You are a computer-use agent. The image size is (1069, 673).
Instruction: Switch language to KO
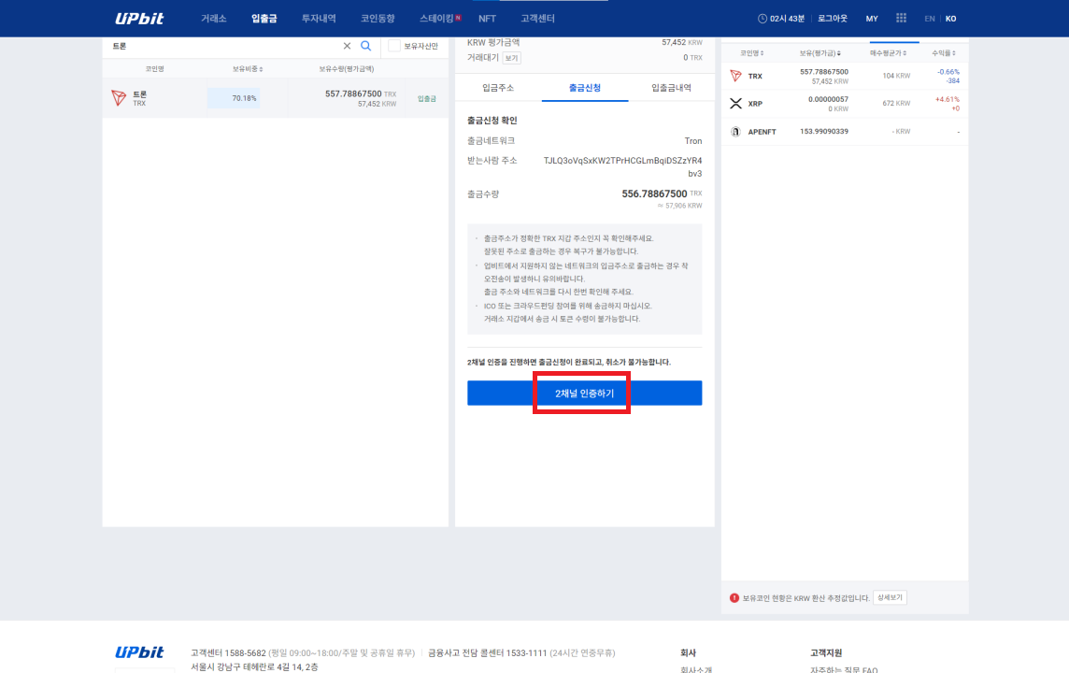951,19
